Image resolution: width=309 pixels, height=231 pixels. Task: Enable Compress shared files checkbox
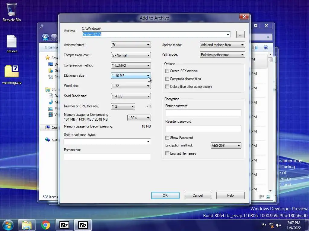point(167,79)
